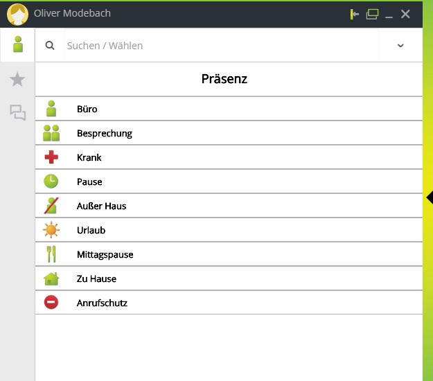Open the favorites star tab

[x=17, y=80]
